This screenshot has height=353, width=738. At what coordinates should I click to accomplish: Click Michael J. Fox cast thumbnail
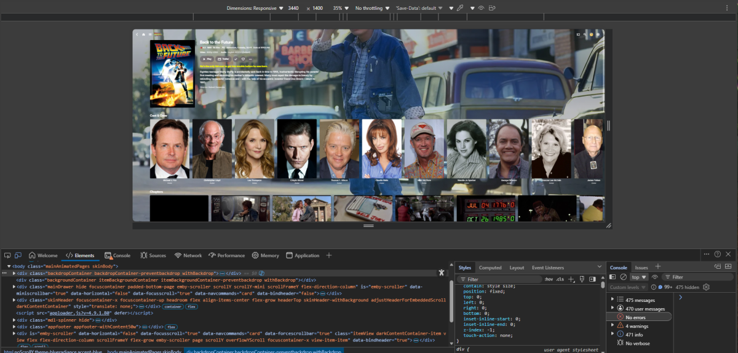[170, 148]
